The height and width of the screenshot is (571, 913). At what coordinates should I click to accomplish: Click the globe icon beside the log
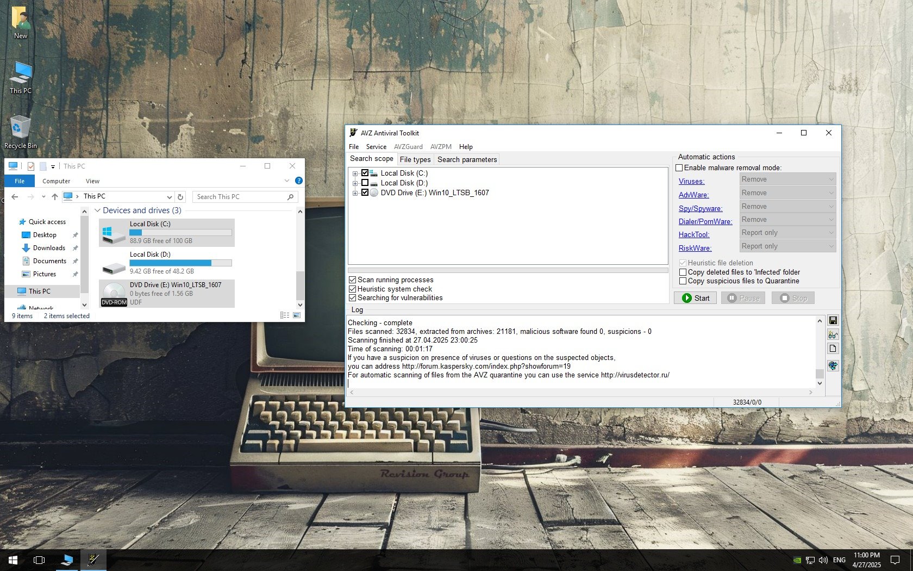point(833,365)
